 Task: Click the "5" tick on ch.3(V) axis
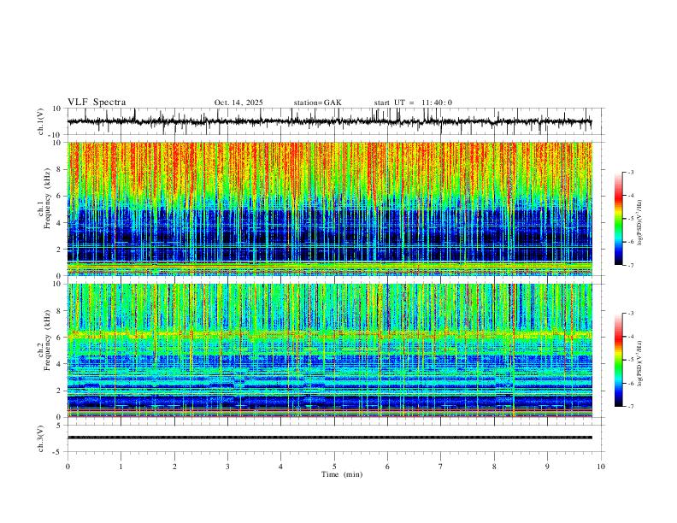[59, 426]
